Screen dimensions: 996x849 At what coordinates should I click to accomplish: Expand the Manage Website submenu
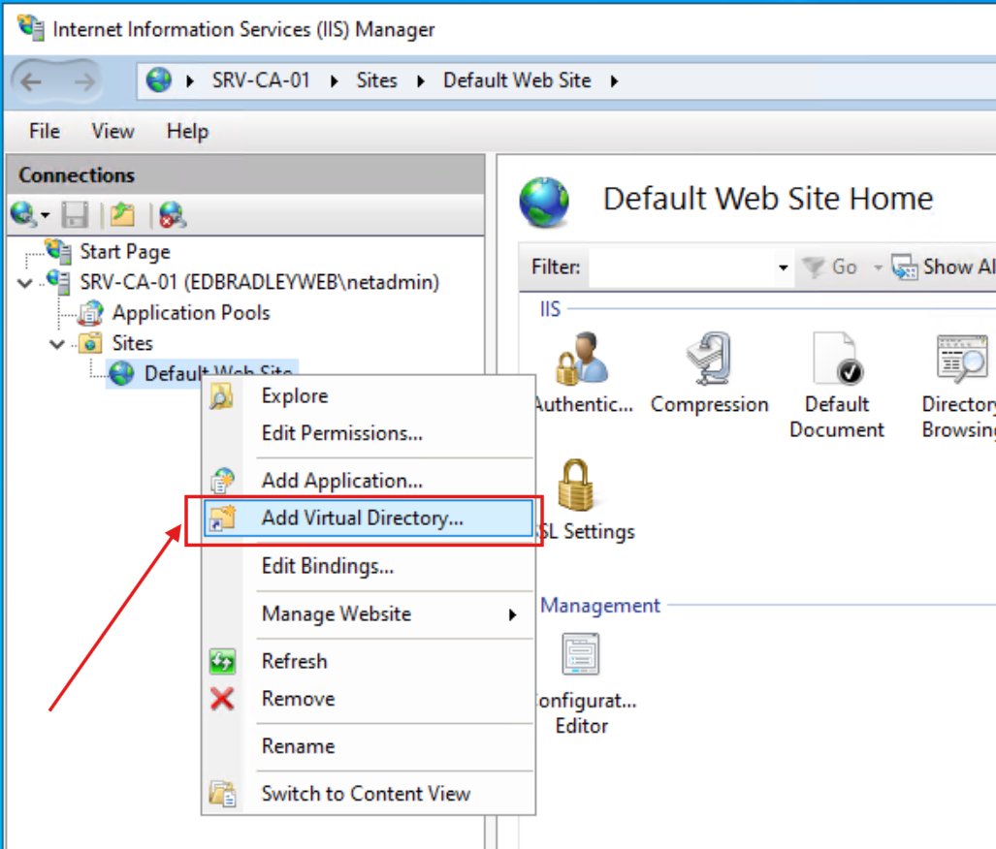pyautogui.click(x=338, y=613)
